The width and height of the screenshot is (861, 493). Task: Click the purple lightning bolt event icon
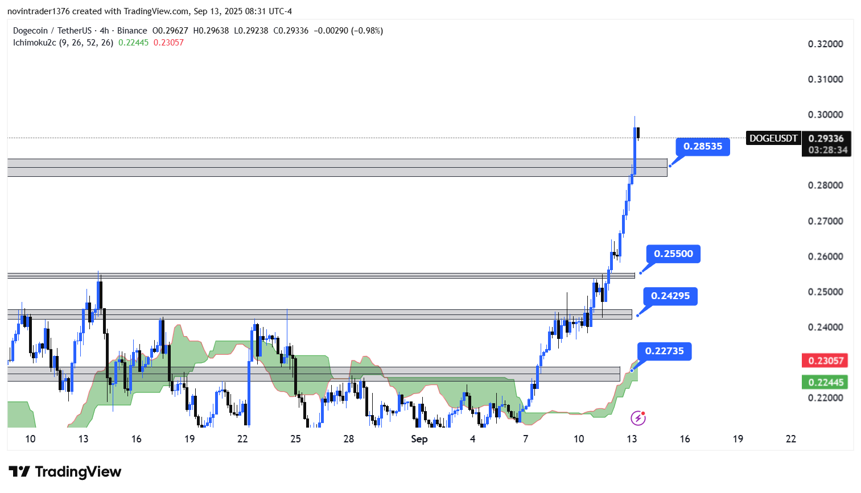click(638, 419)
